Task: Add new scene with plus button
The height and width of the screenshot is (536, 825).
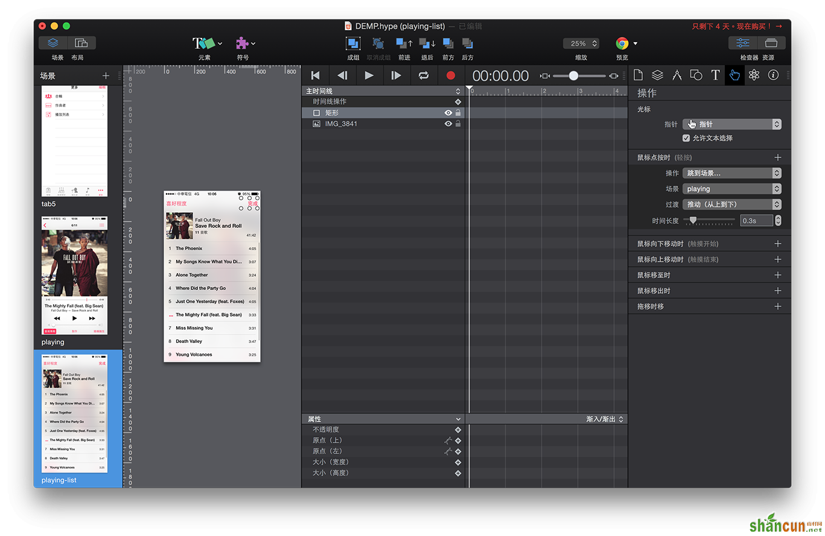Action: [x=106, y=76]
